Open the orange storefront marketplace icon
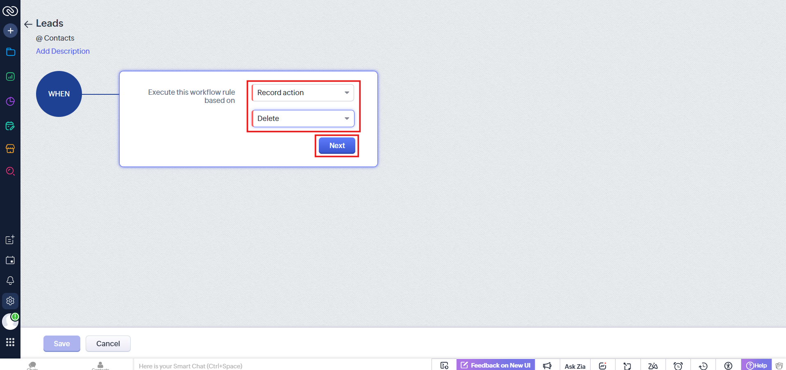 pos(10,148)
